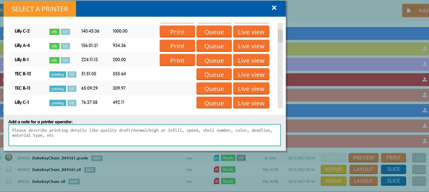This screenshot has height=192, width=429.
Task: Click stl type icon of DukeKeyChain_884561.stl
Action: pyautogui.click(x=216, y=170)
